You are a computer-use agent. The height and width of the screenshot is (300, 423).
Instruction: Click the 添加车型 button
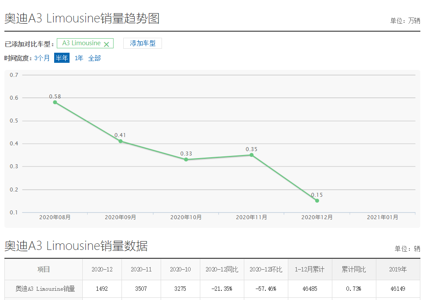[143, 43]
